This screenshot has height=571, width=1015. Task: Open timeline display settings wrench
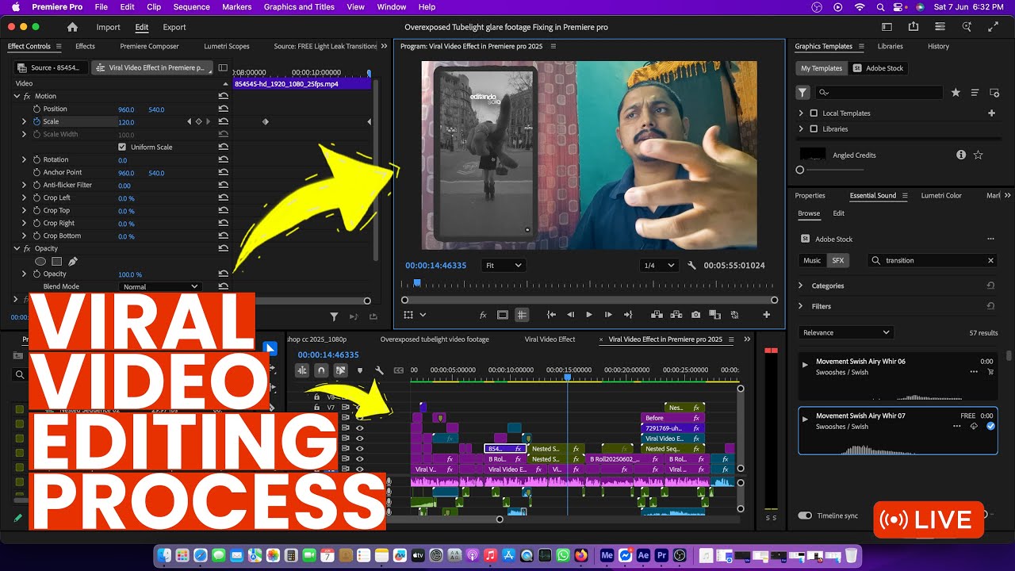pos(379,370)
